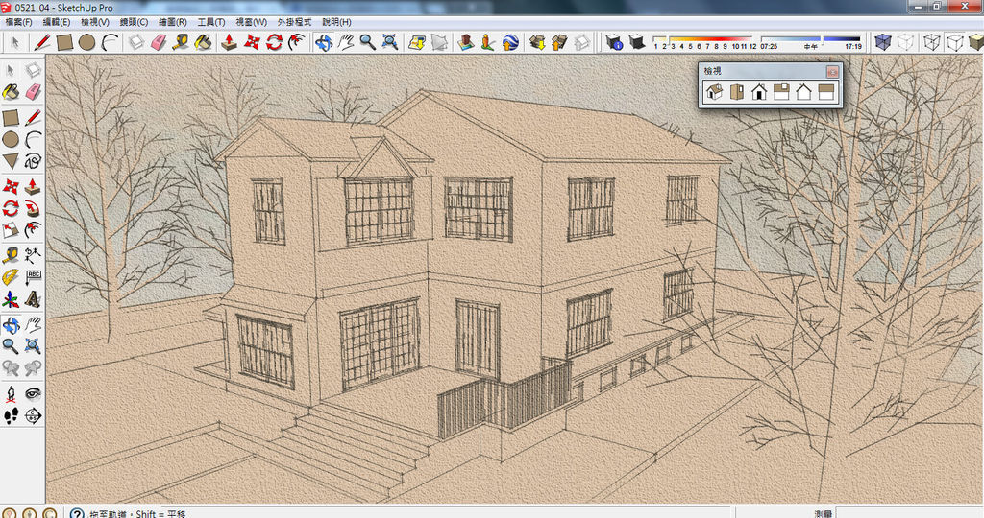Select 3D Text tool in left toolbar

click(33, 299)
